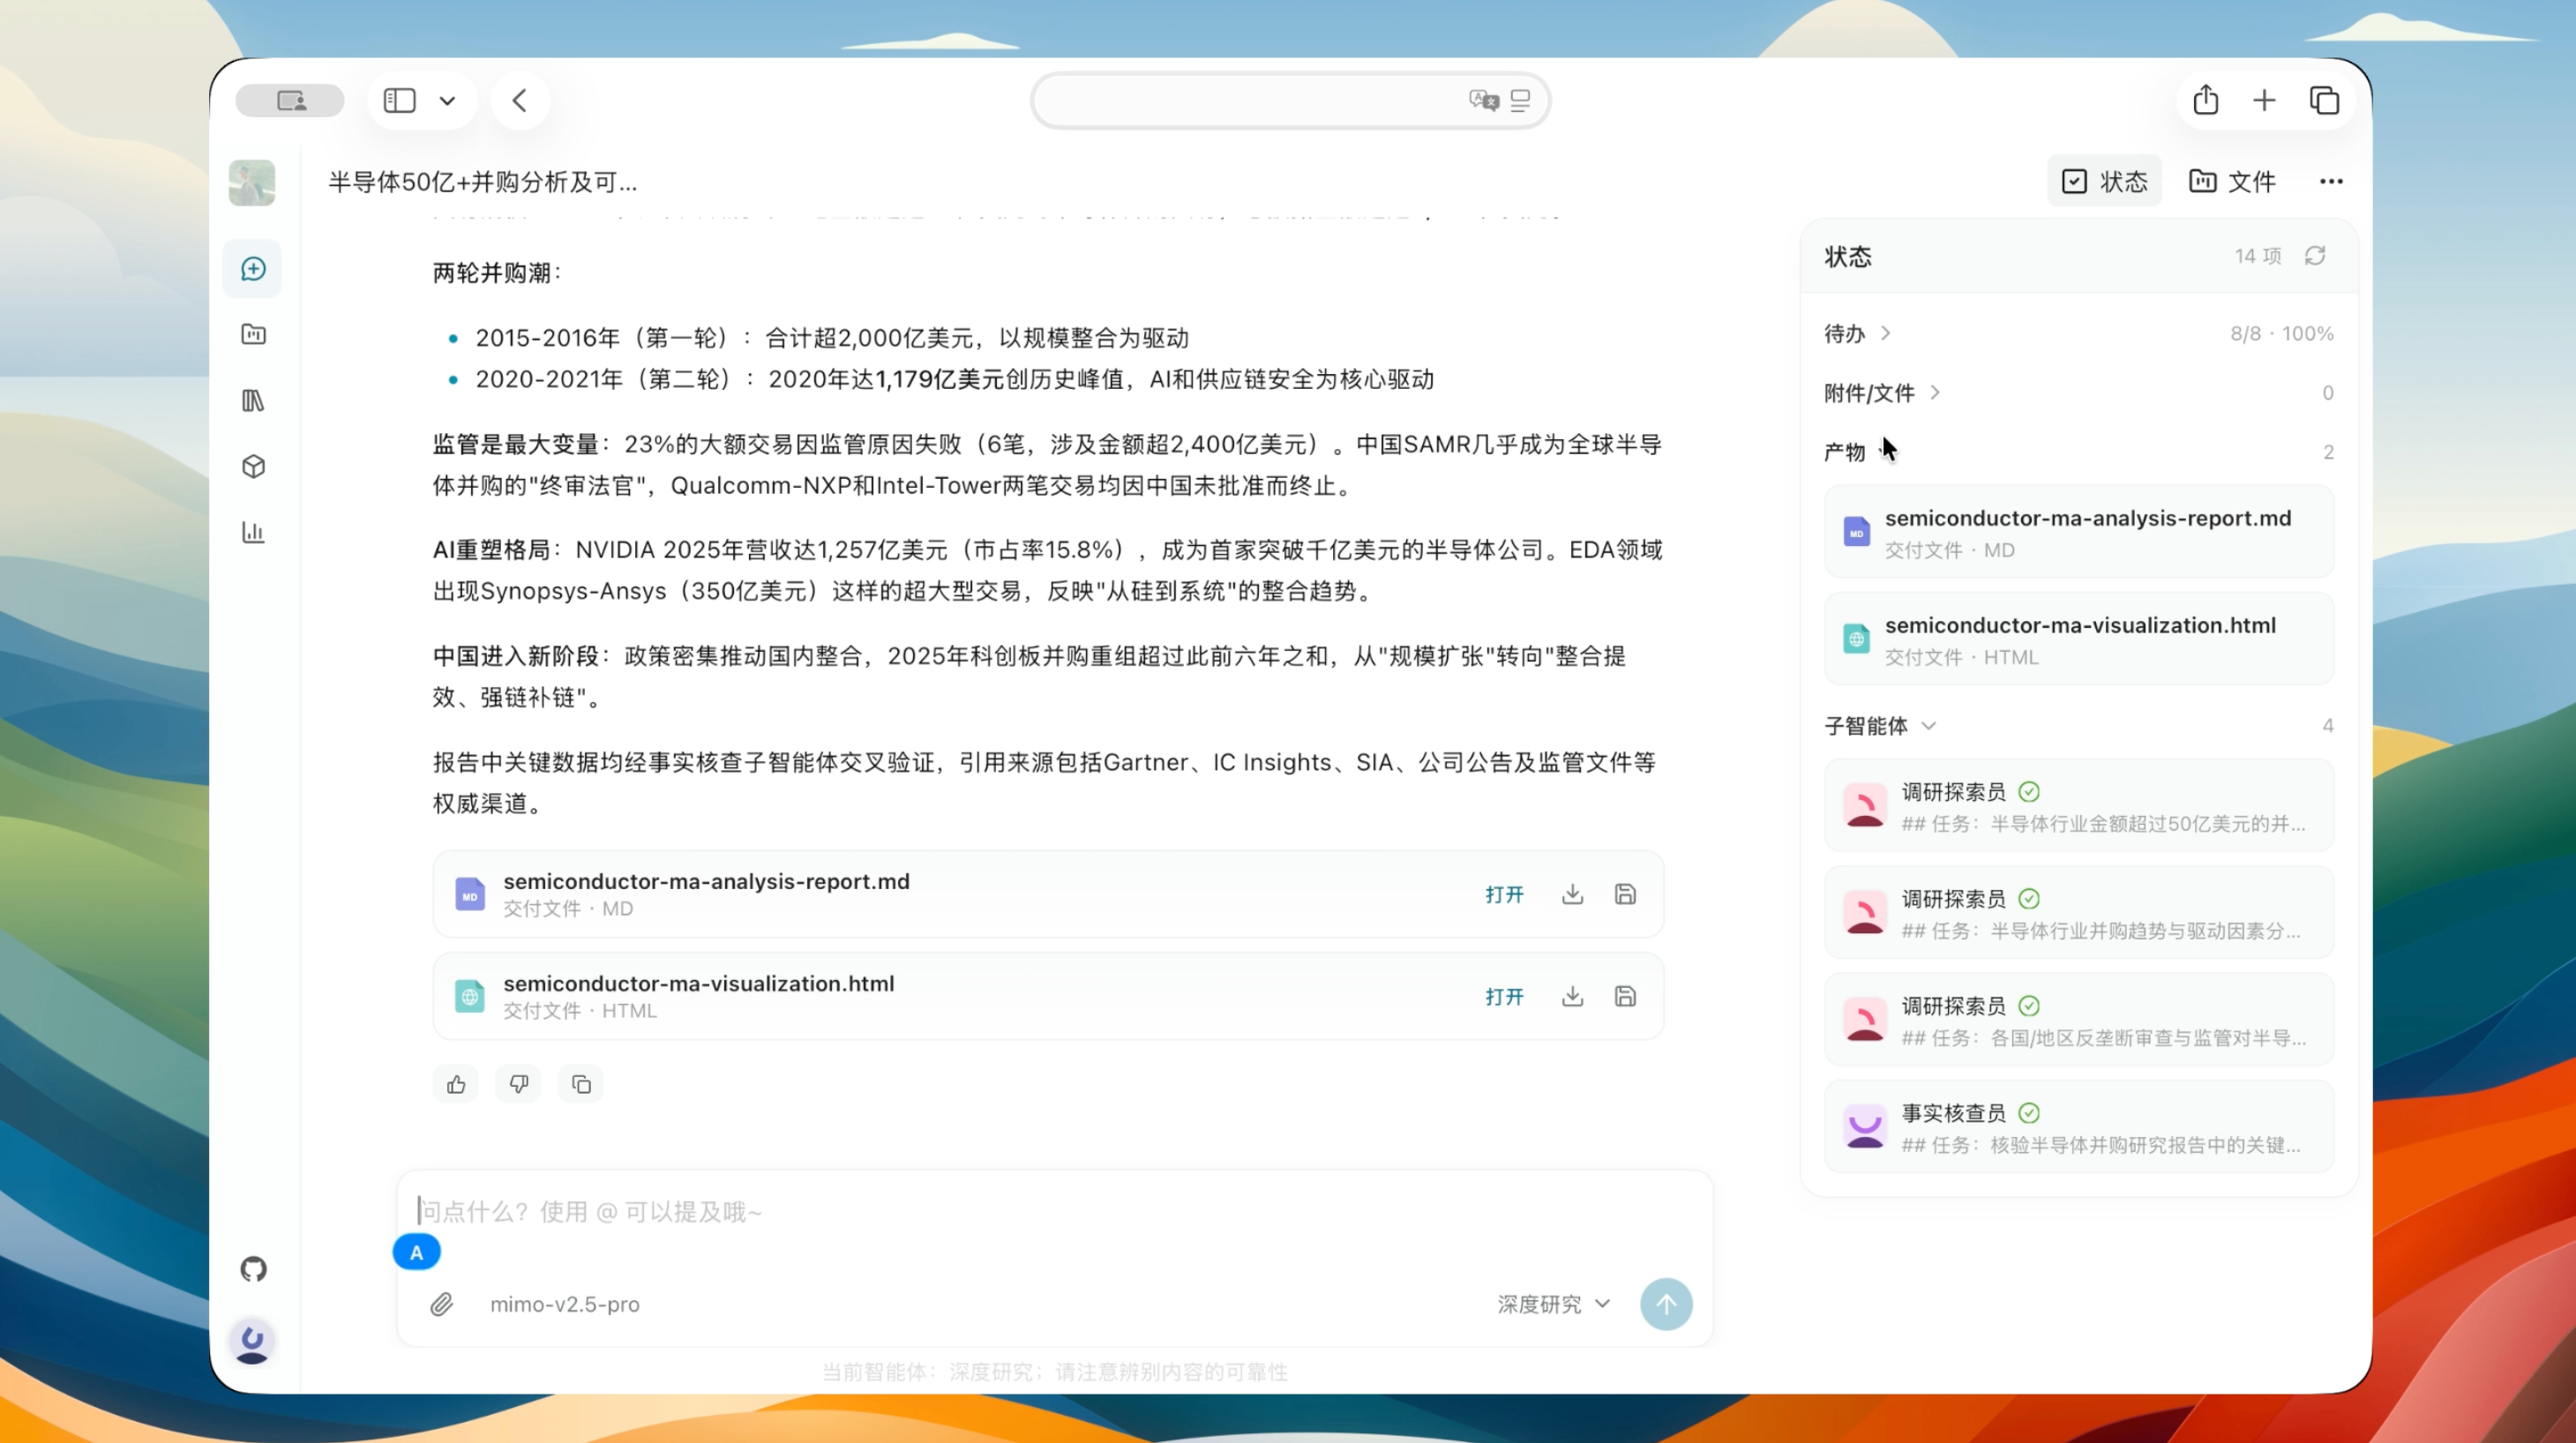Expand the 附件/文件 section
This screenshot has width=2576, height=1443.
1881,392
